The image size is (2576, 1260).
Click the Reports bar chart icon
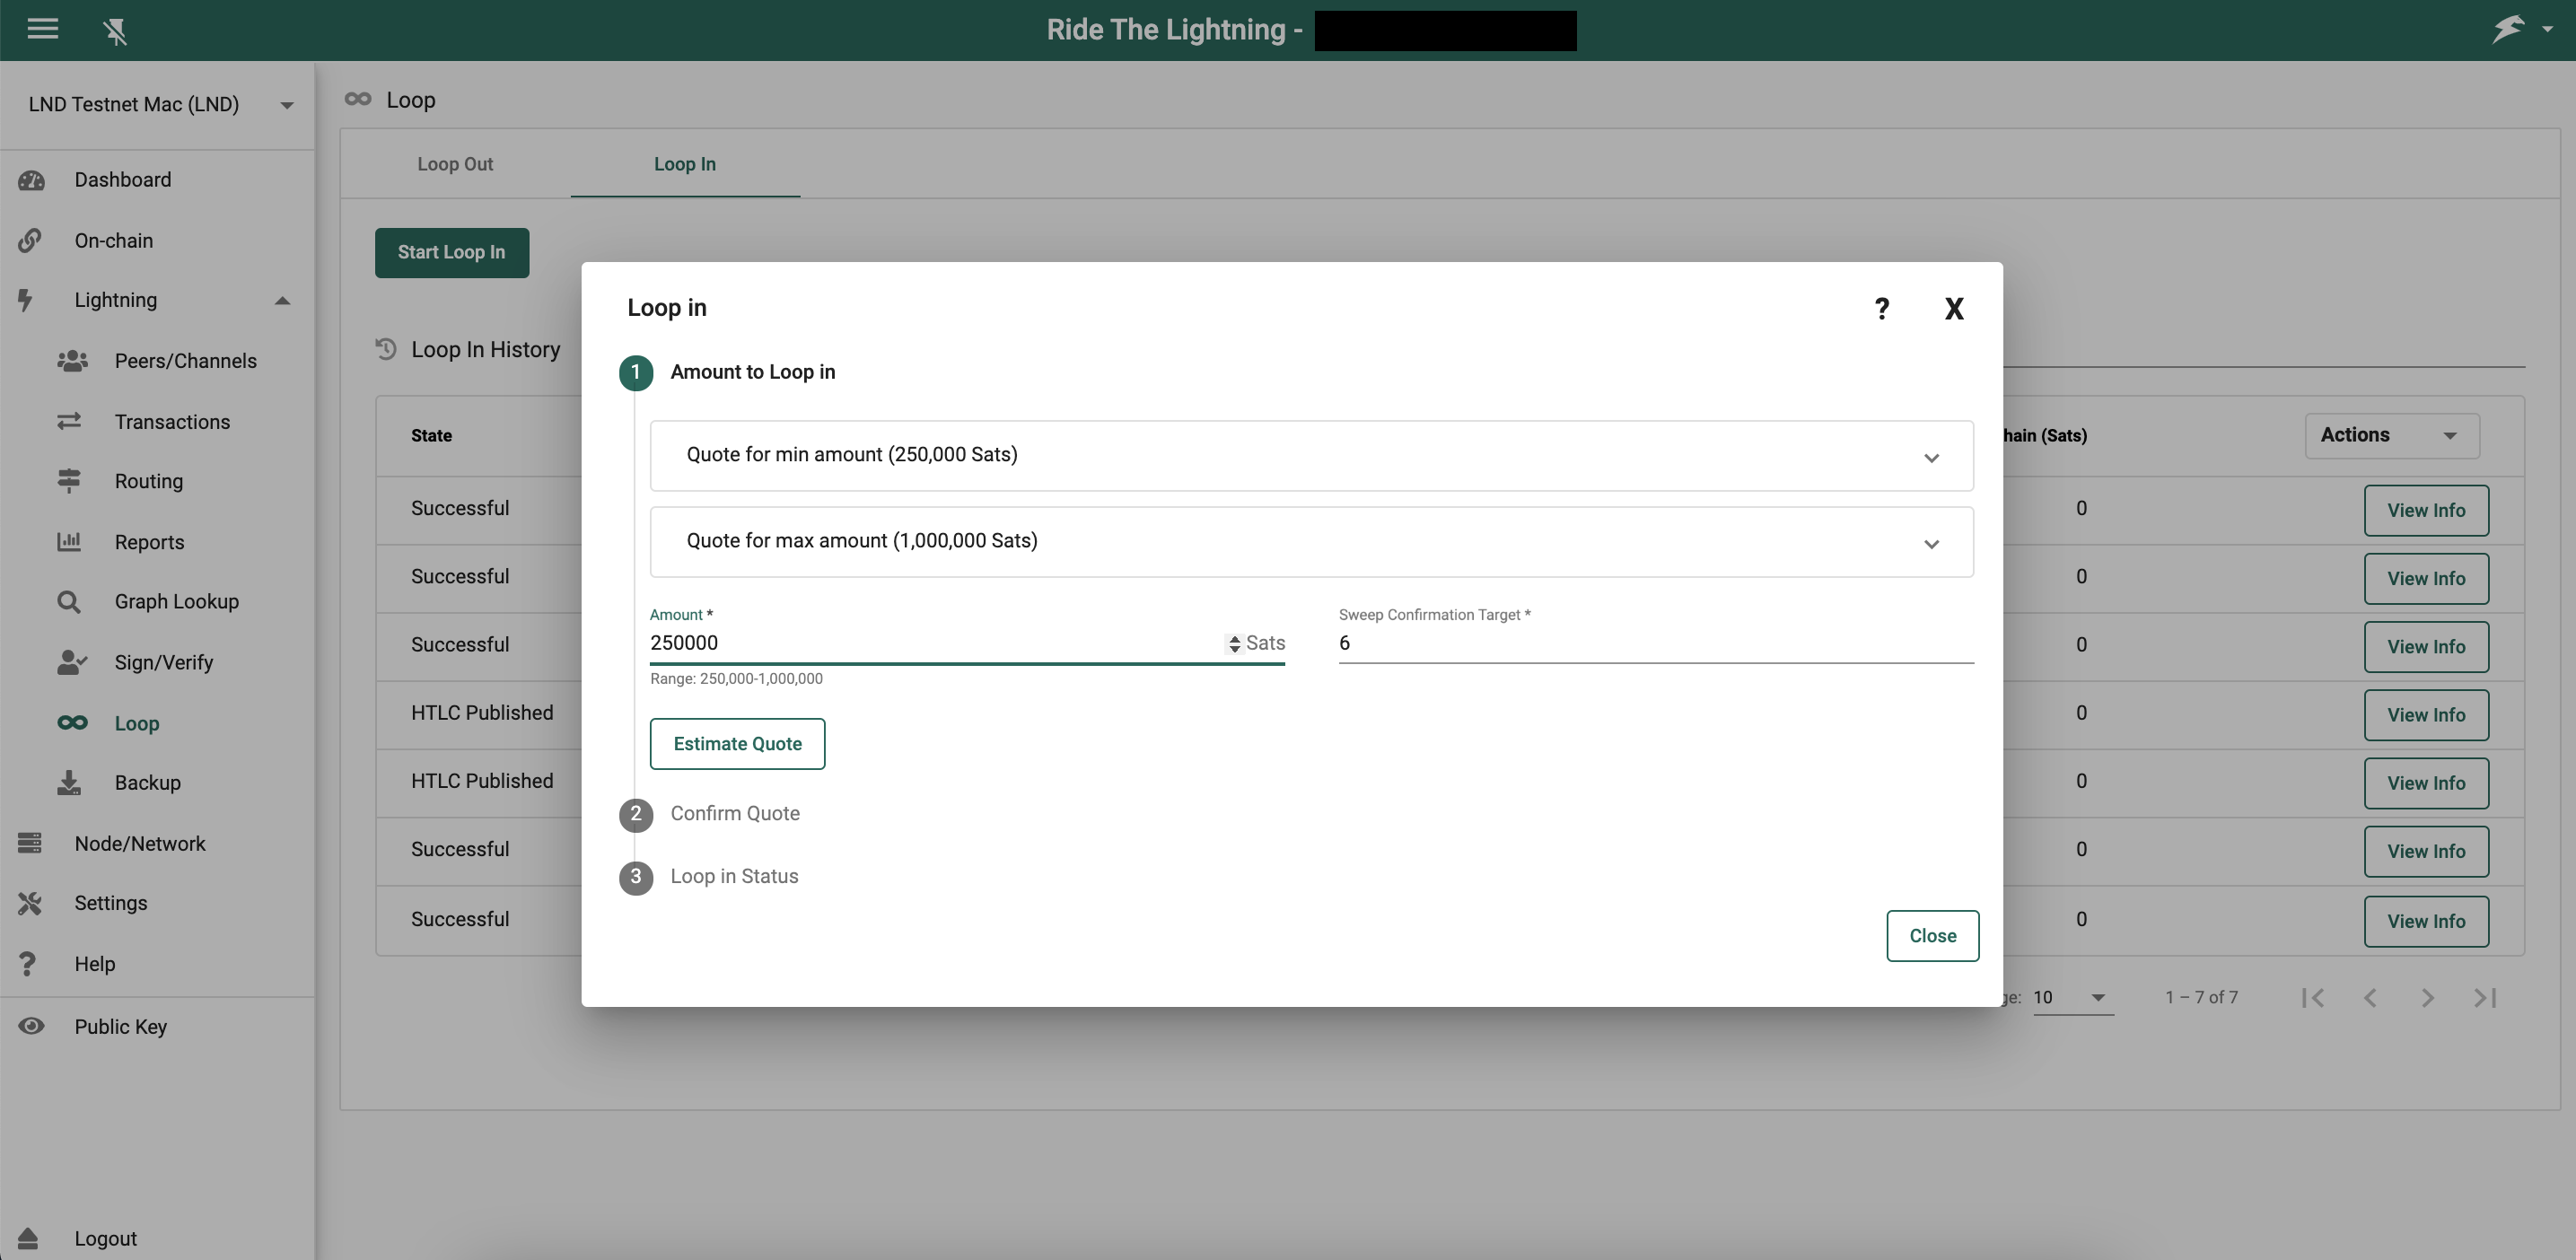69,542
